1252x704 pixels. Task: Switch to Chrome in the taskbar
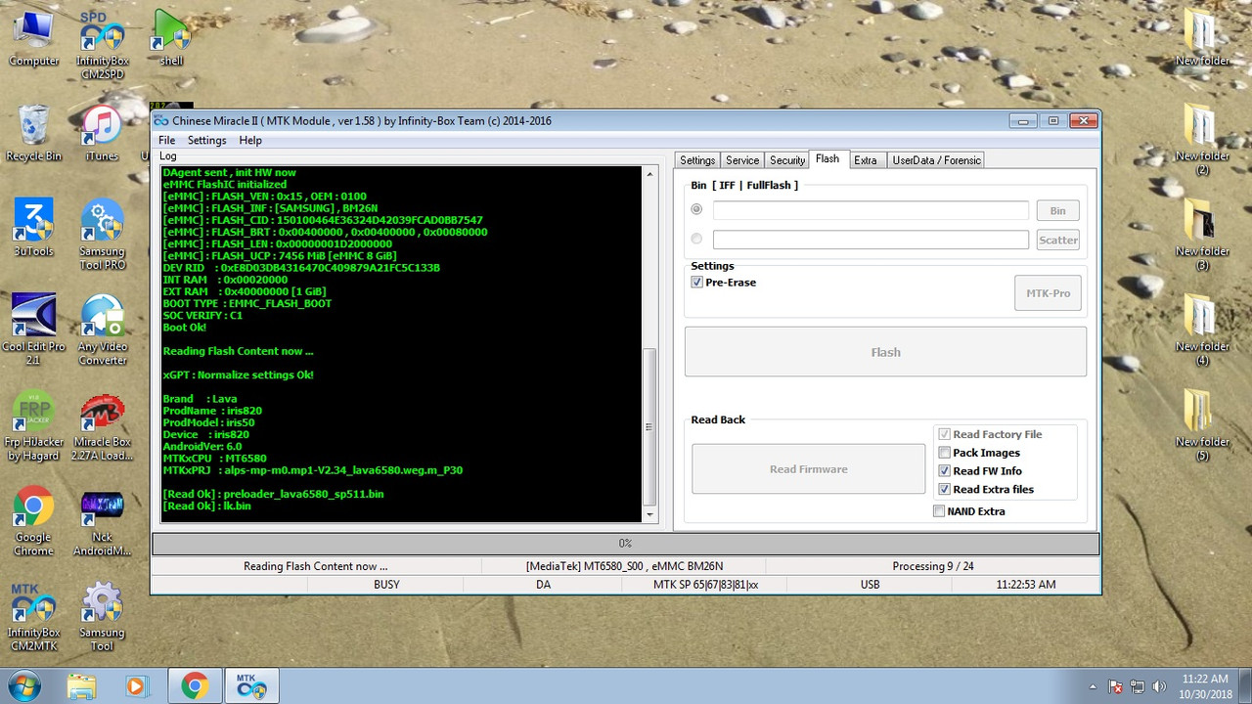tap(195, 687)
